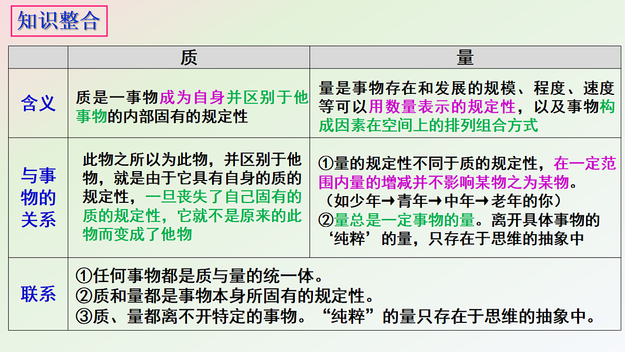
Task: Click the magenta phrase 用数量表示的规定性
Action: [x=442, y=107]
